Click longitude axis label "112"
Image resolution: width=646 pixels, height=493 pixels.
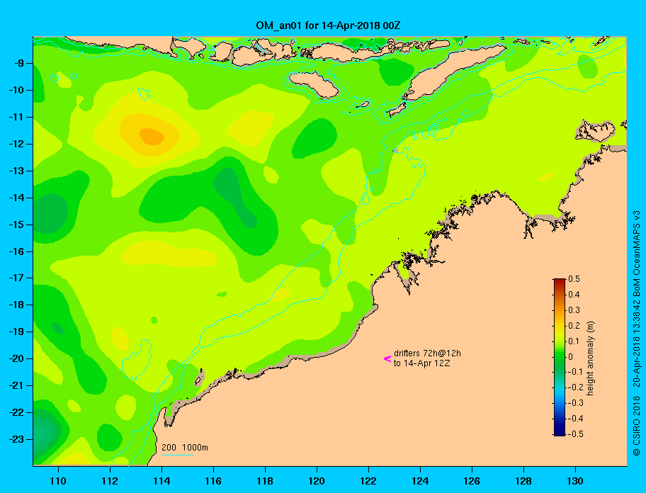[x=110, y=481]
